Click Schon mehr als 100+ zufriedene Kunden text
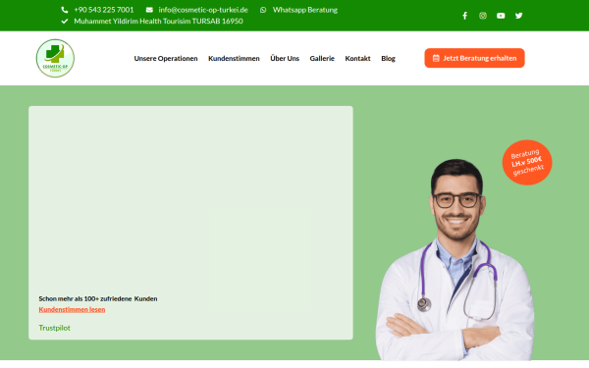 (x=98, y=299)
